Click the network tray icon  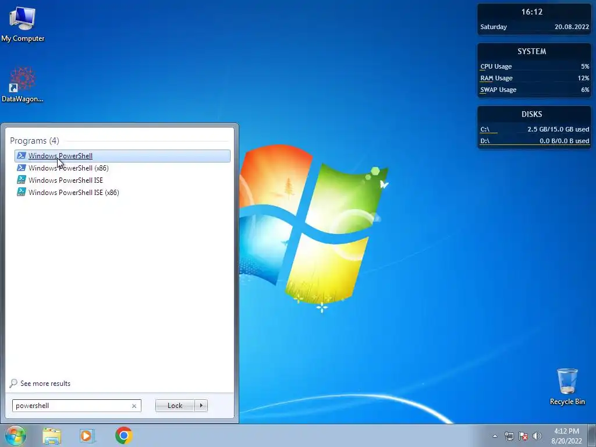pyautogui.click(x=509, y=436)
